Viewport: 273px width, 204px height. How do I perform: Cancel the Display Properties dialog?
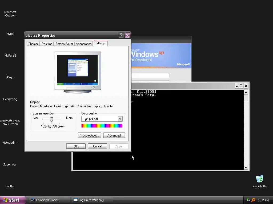point(97,146)
